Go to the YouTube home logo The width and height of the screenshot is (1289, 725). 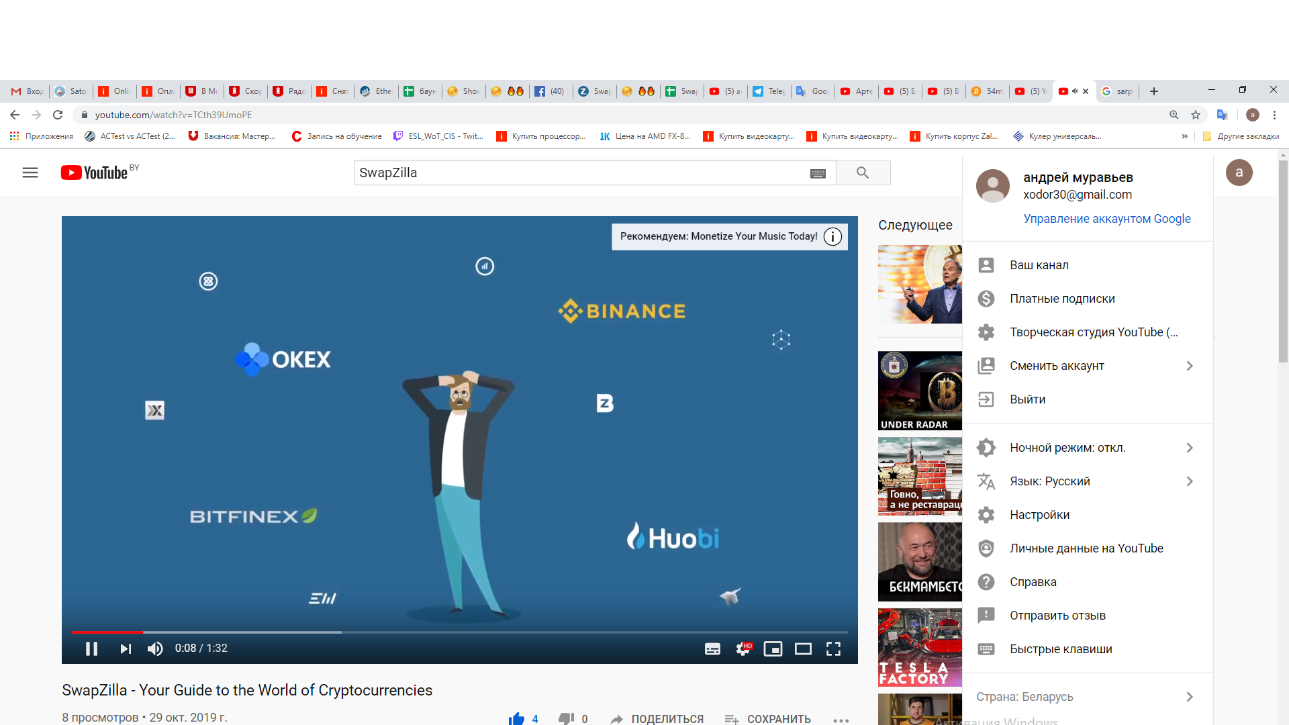click(x=95, y=173)
